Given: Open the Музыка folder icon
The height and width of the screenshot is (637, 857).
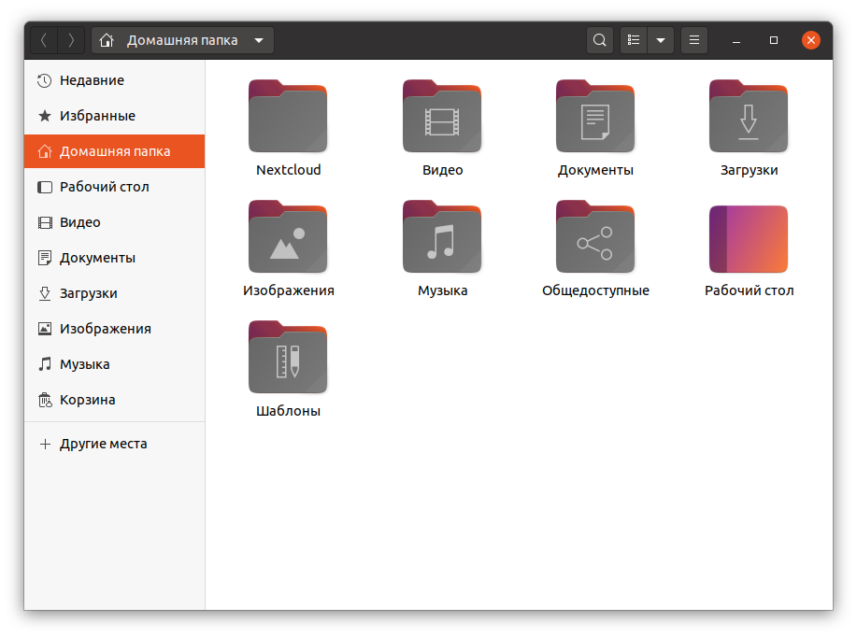Looking at the screenshot, I should [x=442, y=236].
